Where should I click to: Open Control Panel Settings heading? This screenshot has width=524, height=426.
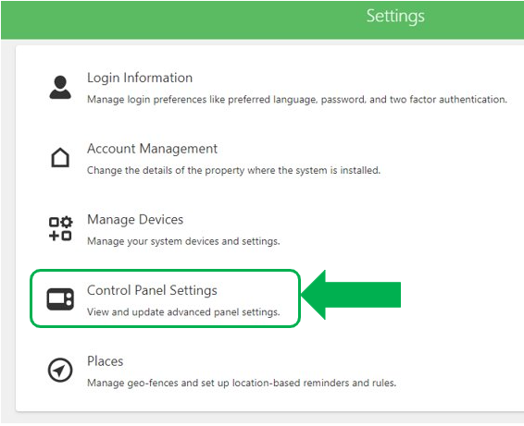[x=152, y=290]
